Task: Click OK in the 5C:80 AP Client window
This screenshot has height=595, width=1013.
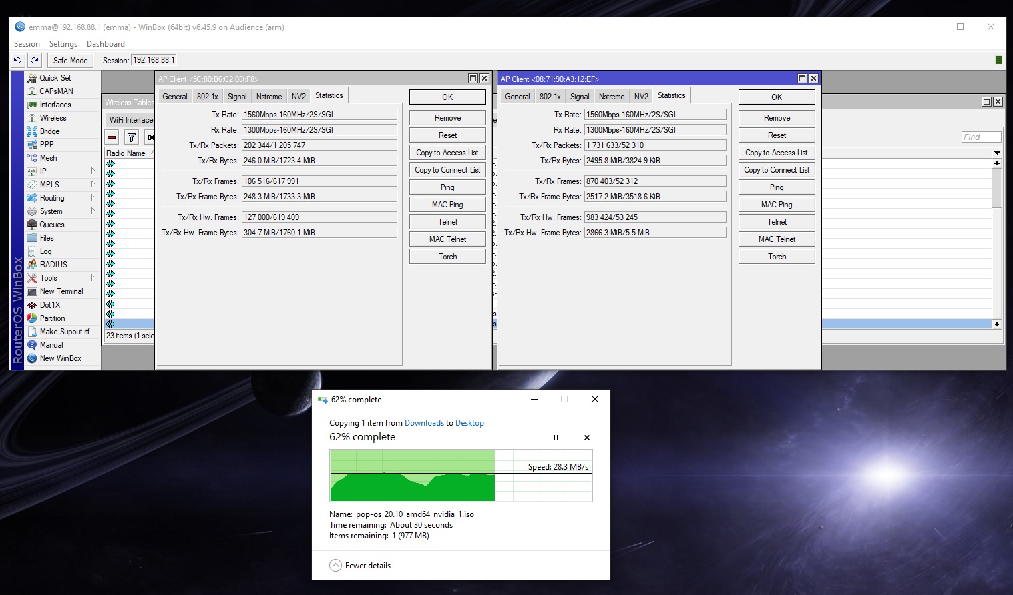Action: coord(447,97)
